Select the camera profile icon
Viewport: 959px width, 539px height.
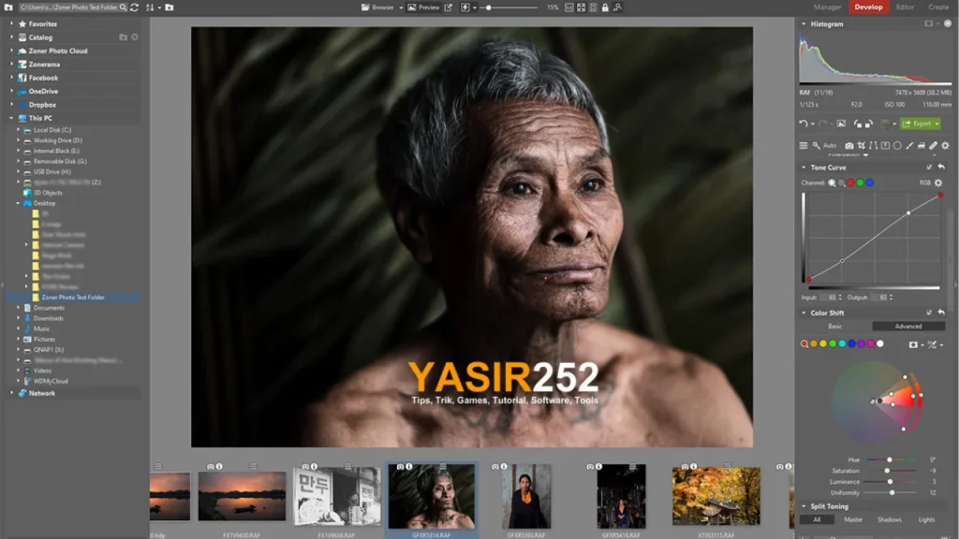click(x=848, y=145)
